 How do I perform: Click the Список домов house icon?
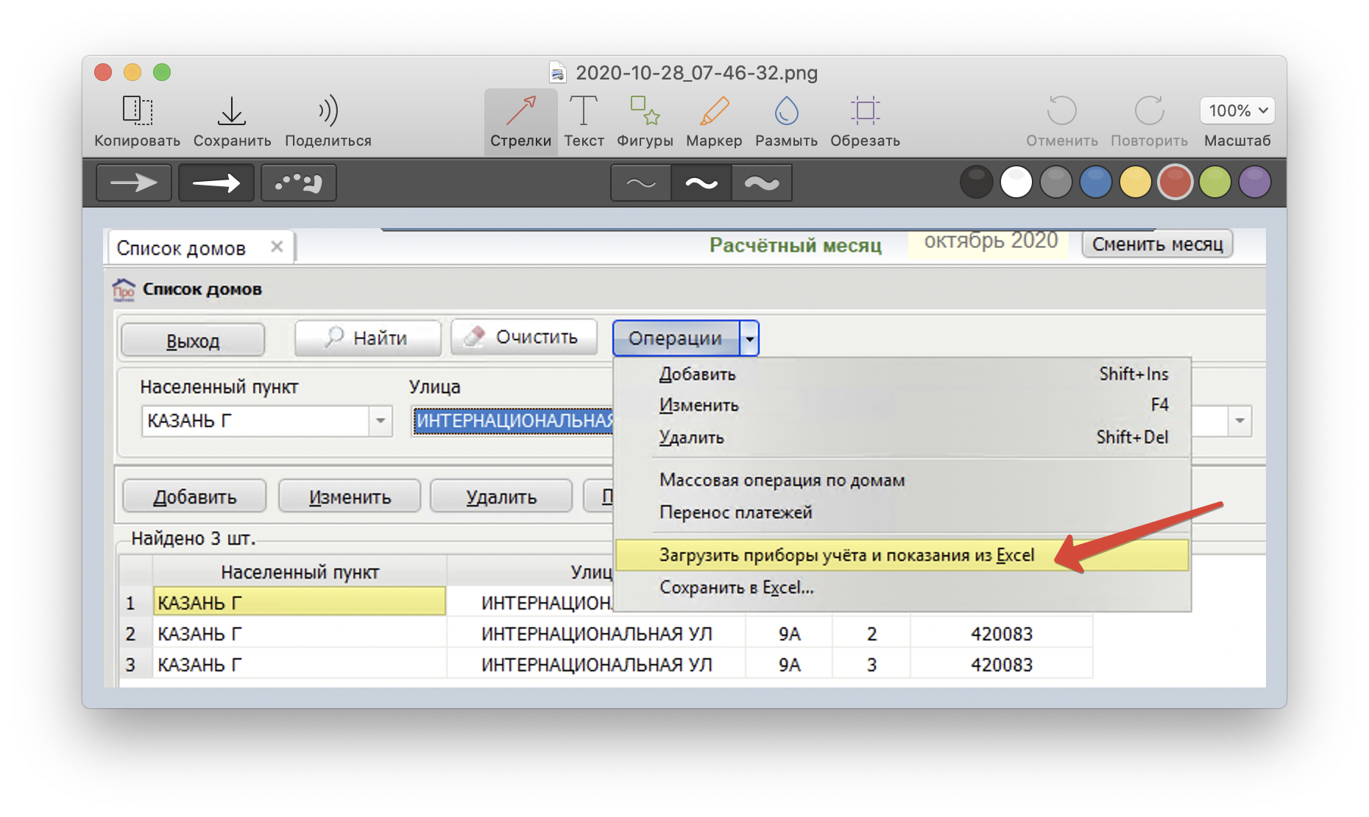pos(124,289)
